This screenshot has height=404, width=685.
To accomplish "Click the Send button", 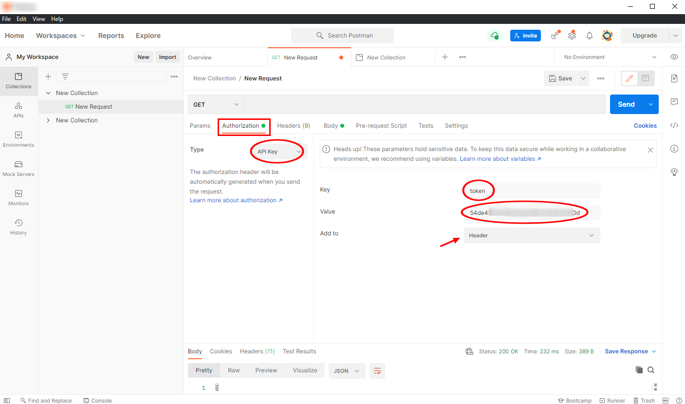I will (626, 104).
